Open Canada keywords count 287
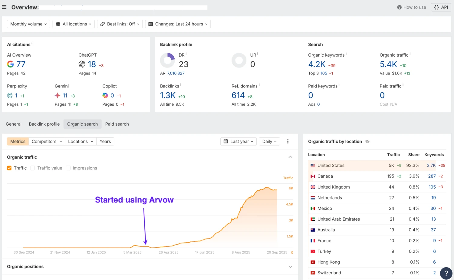This screenshot has height=280, width=454. point(432,176)
